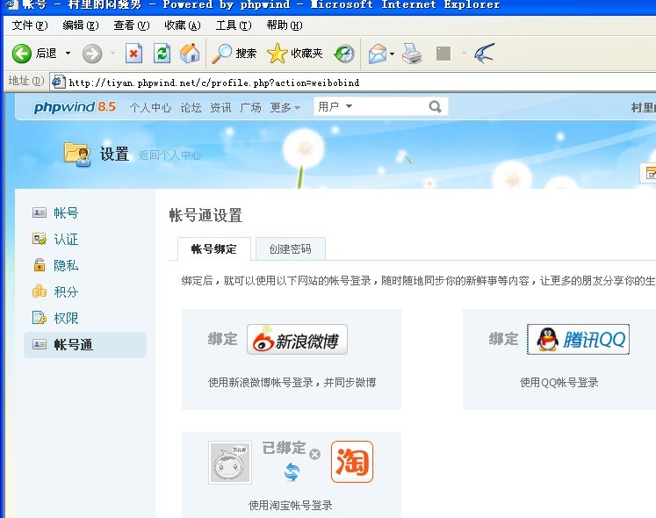Refresh the page with green arrows icon
This screenshot has height=518, width=656.
tap(162, 54)
